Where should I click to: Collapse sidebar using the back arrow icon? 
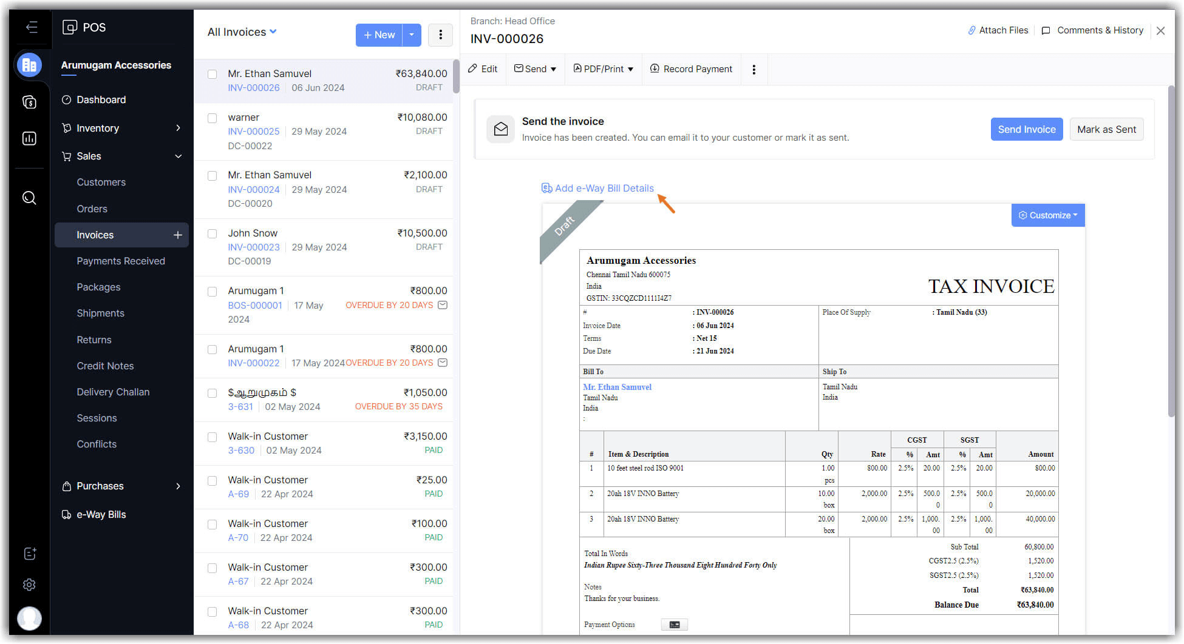32,27
